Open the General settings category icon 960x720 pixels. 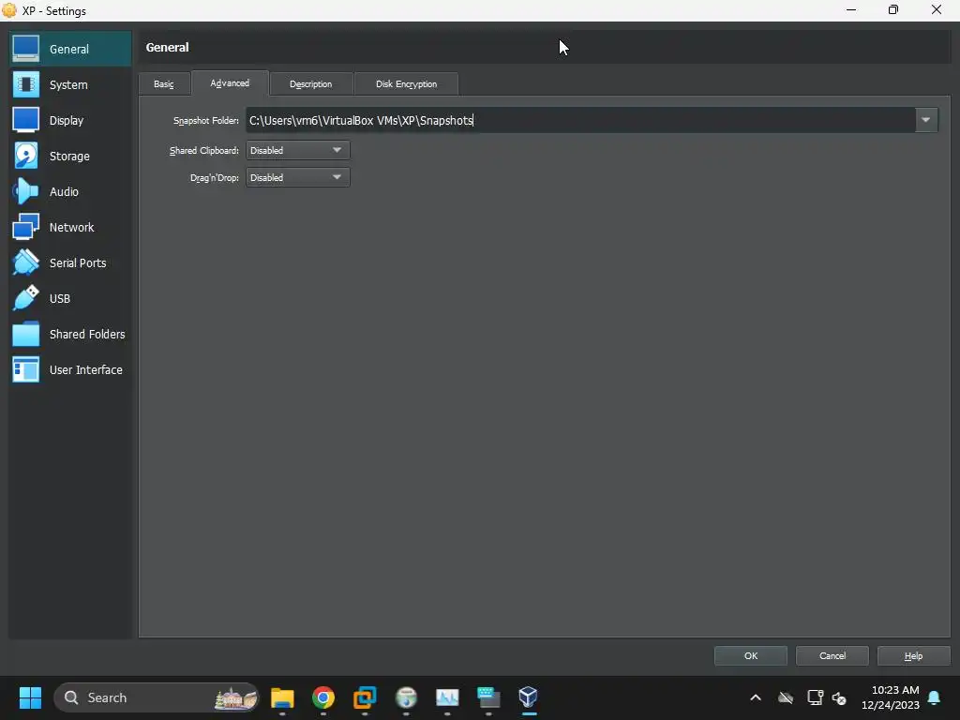pos(25,49)
